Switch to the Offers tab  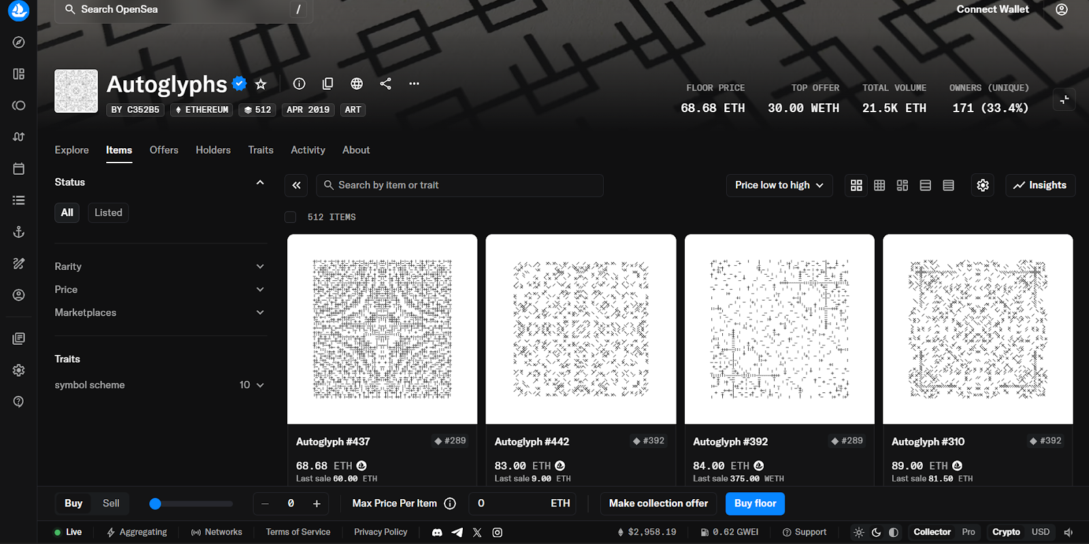(x=163, y=150)
